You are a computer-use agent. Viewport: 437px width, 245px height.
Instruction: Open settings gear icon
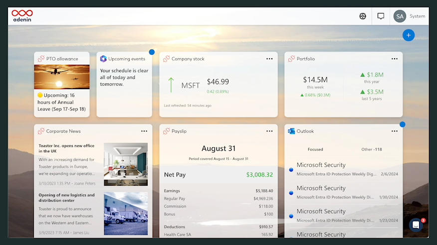363,16
